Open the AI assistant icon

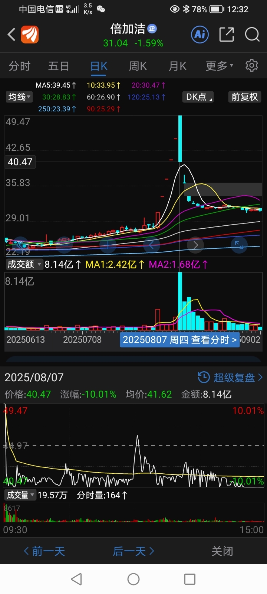[200, 35]
